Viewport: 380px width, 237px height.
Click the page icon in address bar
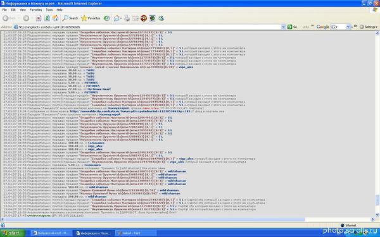pos(16,27)
